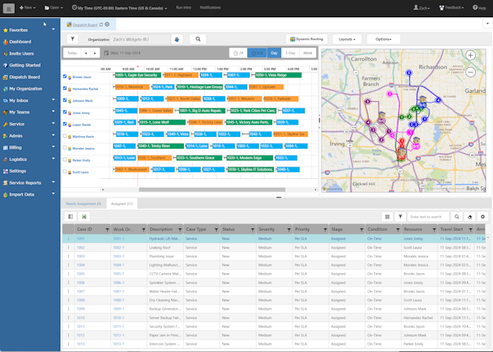Image resolution: width=493 pixels, height=352 pixels.
Task: Click the filter funnel icon above the scheduler
Action: click(72, 39)
